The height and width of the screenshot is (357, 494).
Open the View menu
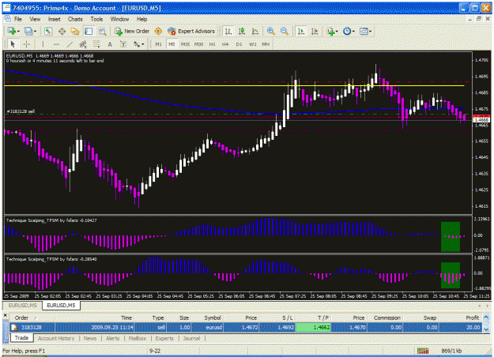point(35,19)
